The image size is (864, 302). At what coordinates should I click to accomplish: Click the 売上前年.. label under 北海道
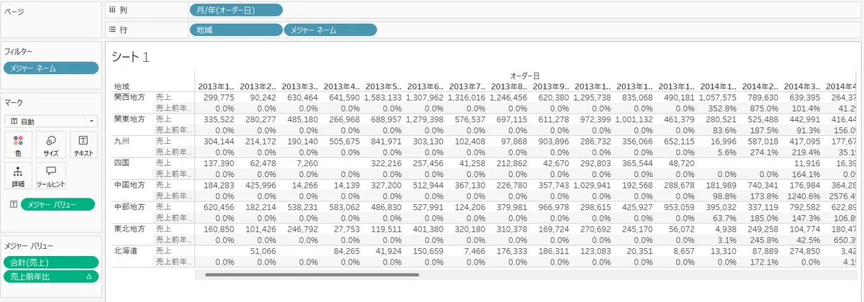173,262
